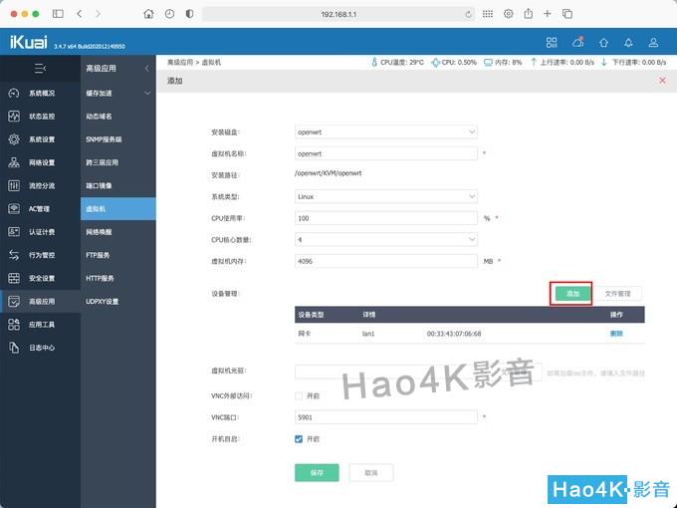Go back in Safari
Image resolution: width=677 pixels, height=508 pixels.
[x=79, y=14]
